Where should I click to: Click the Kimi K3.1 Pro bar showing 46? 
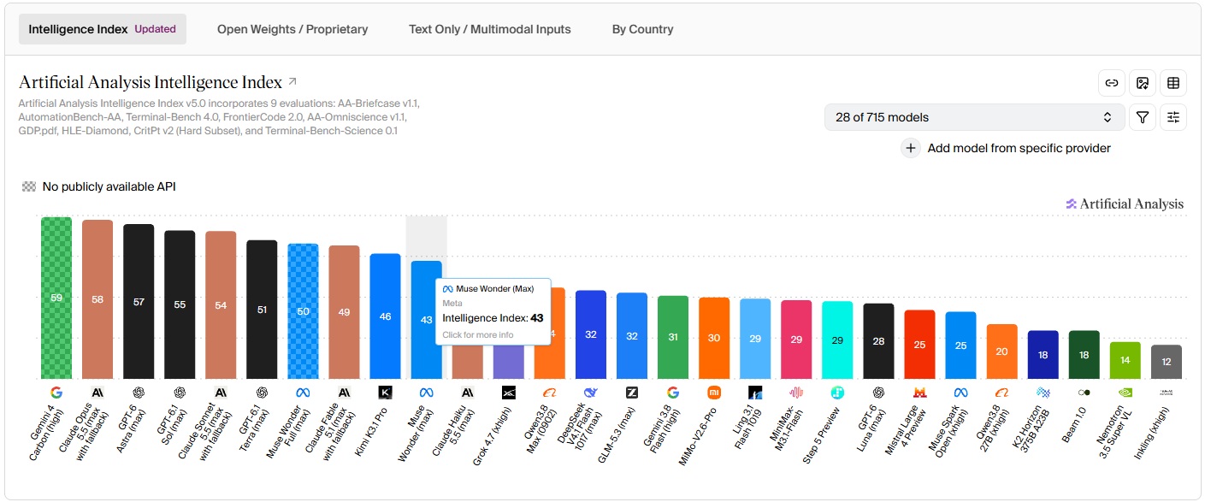385,316
